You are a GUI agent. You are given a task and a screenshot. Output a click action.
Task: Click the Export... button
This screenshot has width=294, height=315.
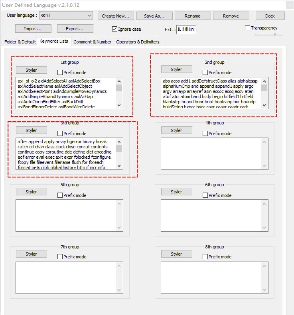coord(75,29)
